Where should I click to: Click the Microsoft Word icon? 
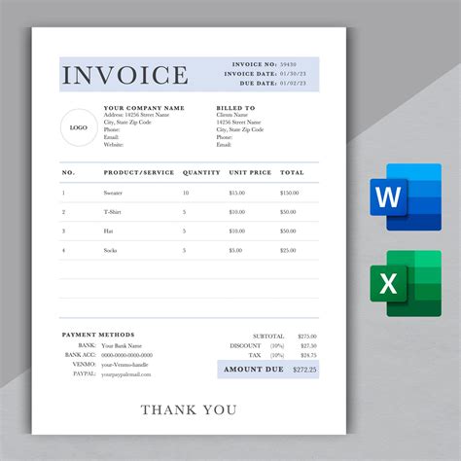[x=406, y=197]
